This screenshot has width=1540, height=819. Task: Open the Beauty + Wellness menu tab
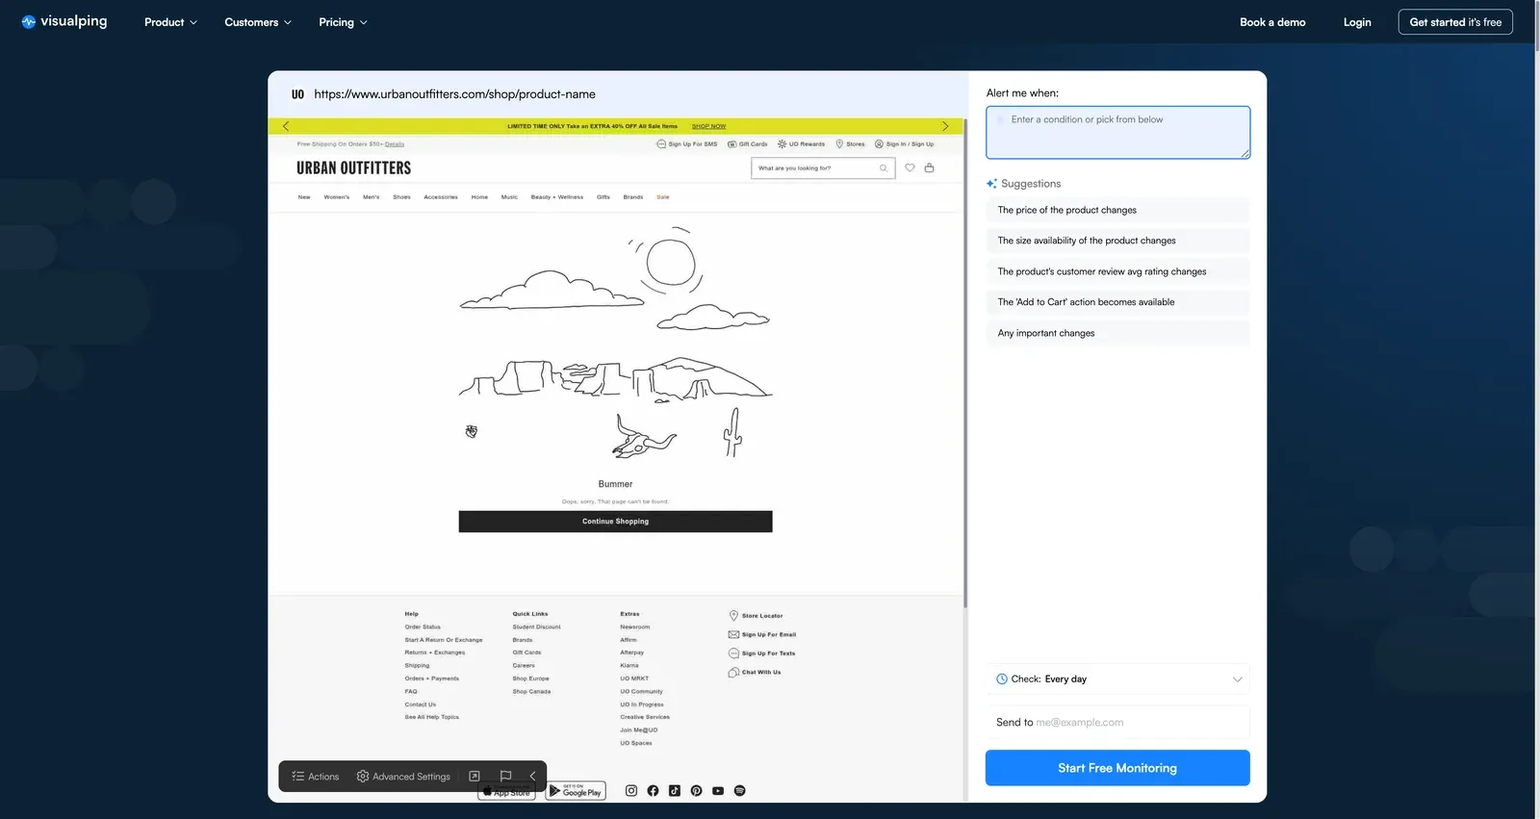(557, 197)
